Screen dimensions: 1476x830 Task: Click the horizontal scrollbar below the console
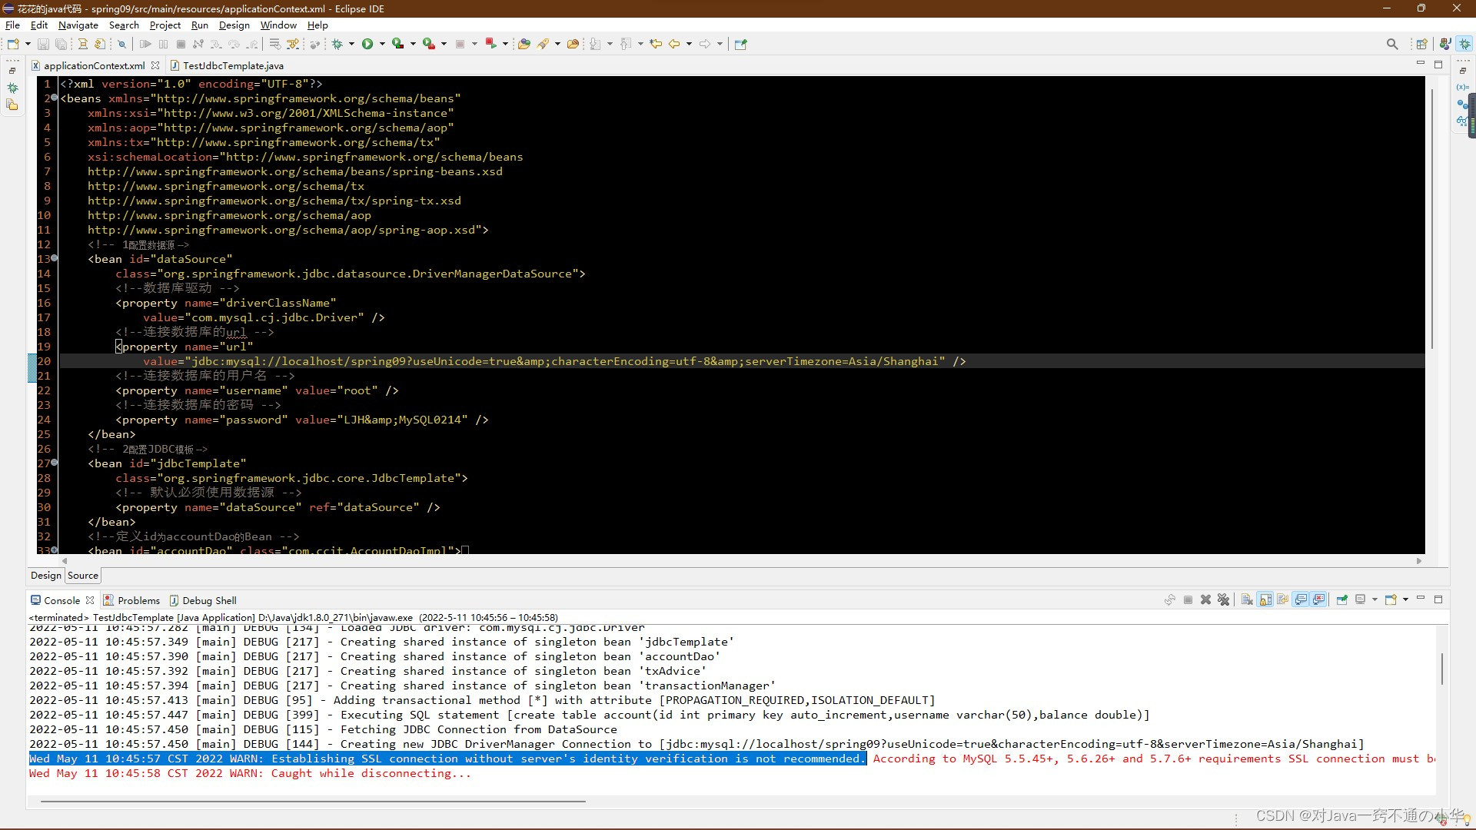click(307, 801)
